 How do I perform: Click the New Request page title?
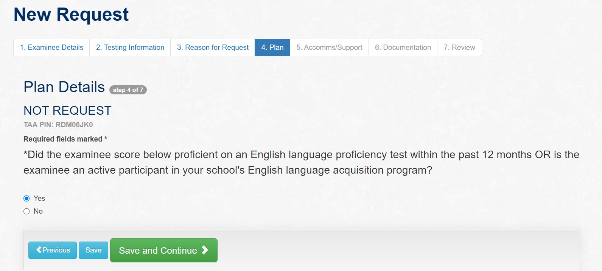pyautogui.click(x=71, y=14)
